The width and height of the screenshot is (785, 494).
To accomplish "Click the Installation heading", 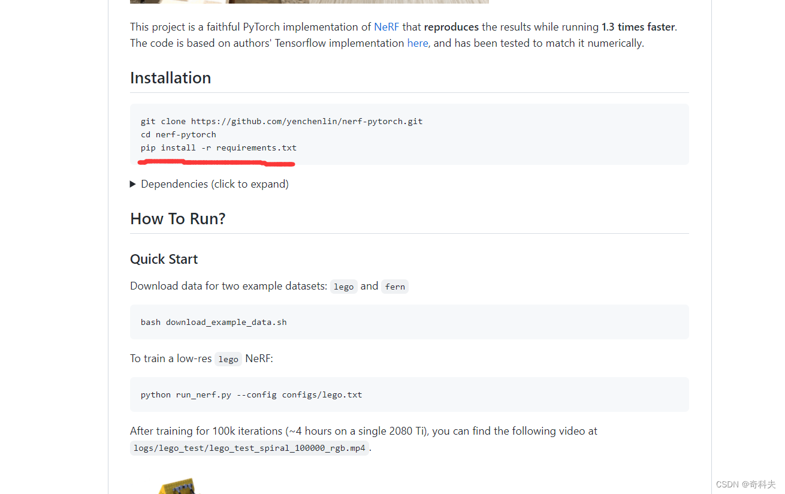I will coord(170,78).
